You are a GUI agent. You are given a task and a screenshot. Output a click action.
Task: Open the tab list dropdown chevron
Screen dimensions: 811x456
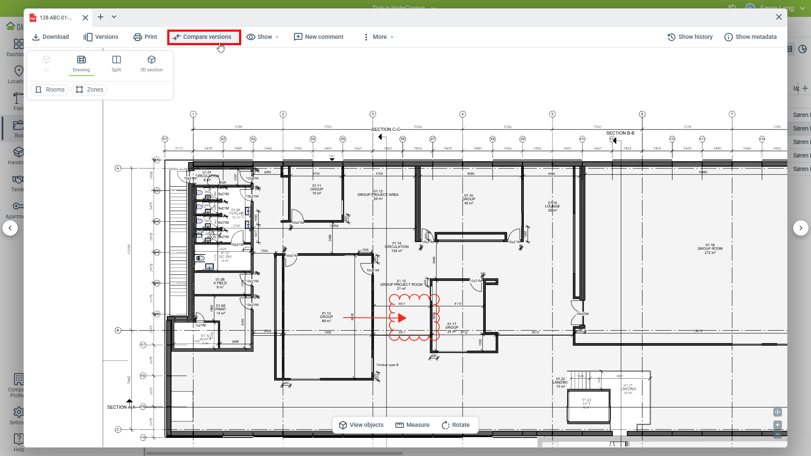pos(114,17)
